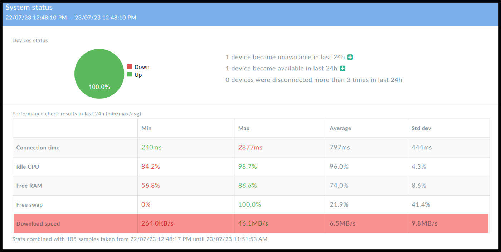Click the Average column header
501x252 pixels.
tap(340, 128)
